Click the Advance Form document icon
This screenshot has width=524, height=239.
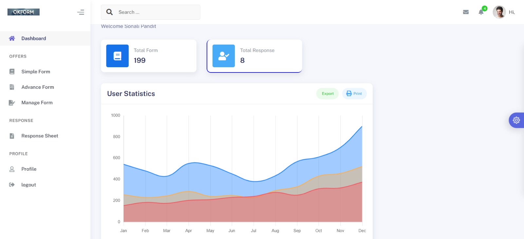pyautogui.click(x=12, y=87)
